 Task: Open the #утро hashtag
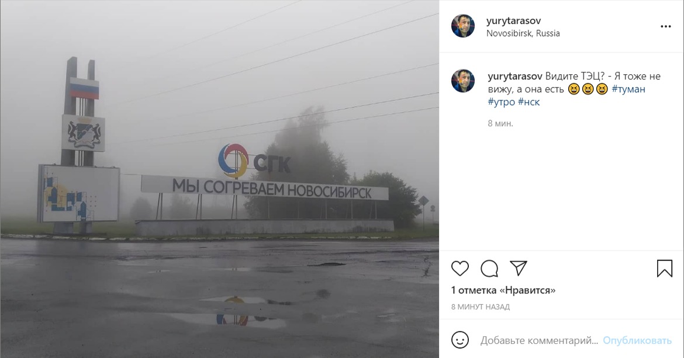(501, 102)
